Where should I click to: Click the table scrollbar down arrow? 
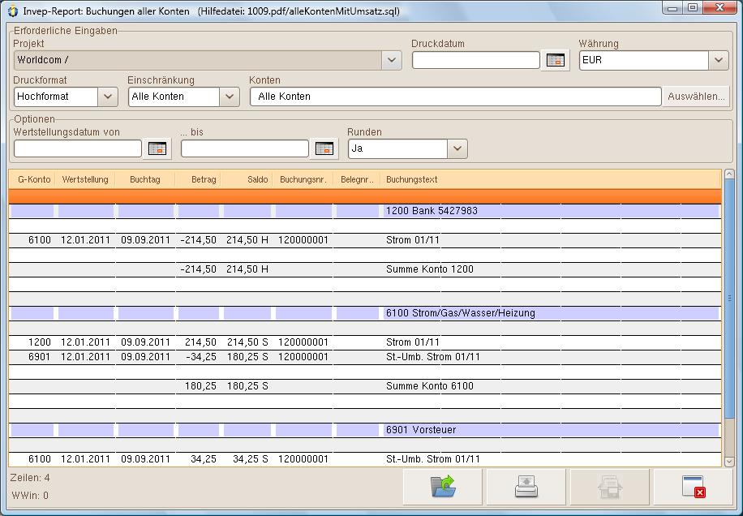pyautogui.click(x=729, y=461)
